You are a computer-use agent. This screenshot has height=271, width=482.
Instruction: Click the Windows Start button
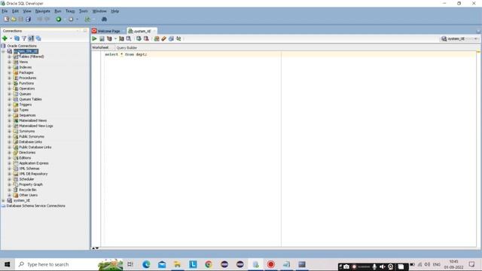[x=8, y=264]
